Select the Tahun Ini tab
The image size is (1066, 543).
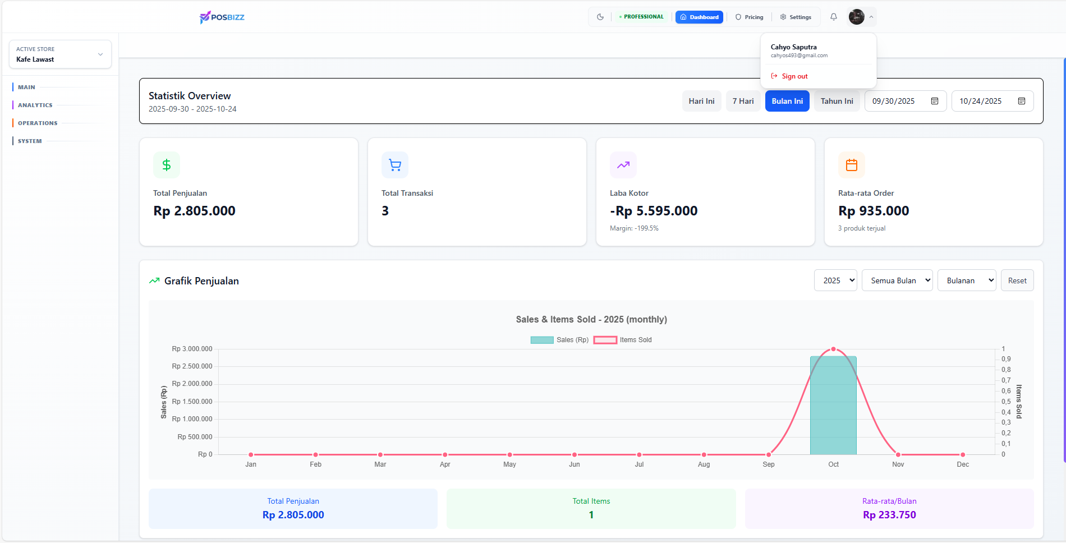[x=837, y=101]
